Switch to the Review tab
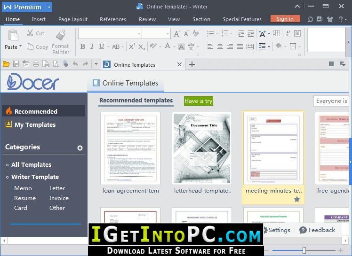Image resolution: width=352 pixels, height=256 pixels. 147,19
